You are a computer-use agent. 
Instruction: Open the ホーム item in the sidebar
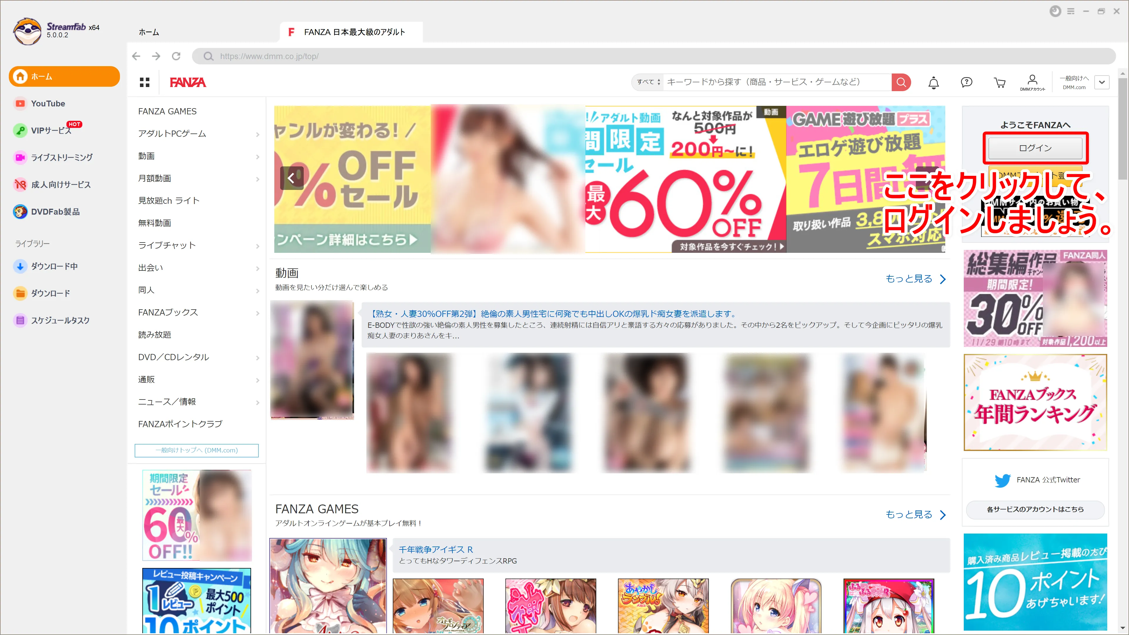[x=64, y=77]
